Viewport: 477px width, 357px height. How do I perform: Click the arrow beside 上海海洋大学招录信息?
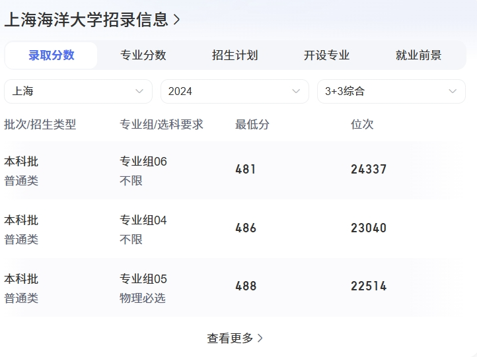[x=177, y=20]
